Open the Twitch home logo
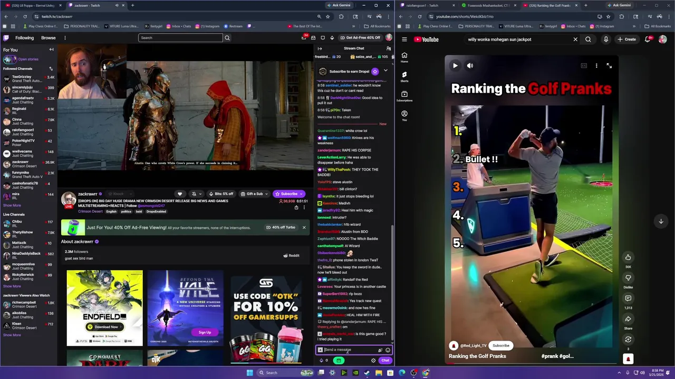 6,38
